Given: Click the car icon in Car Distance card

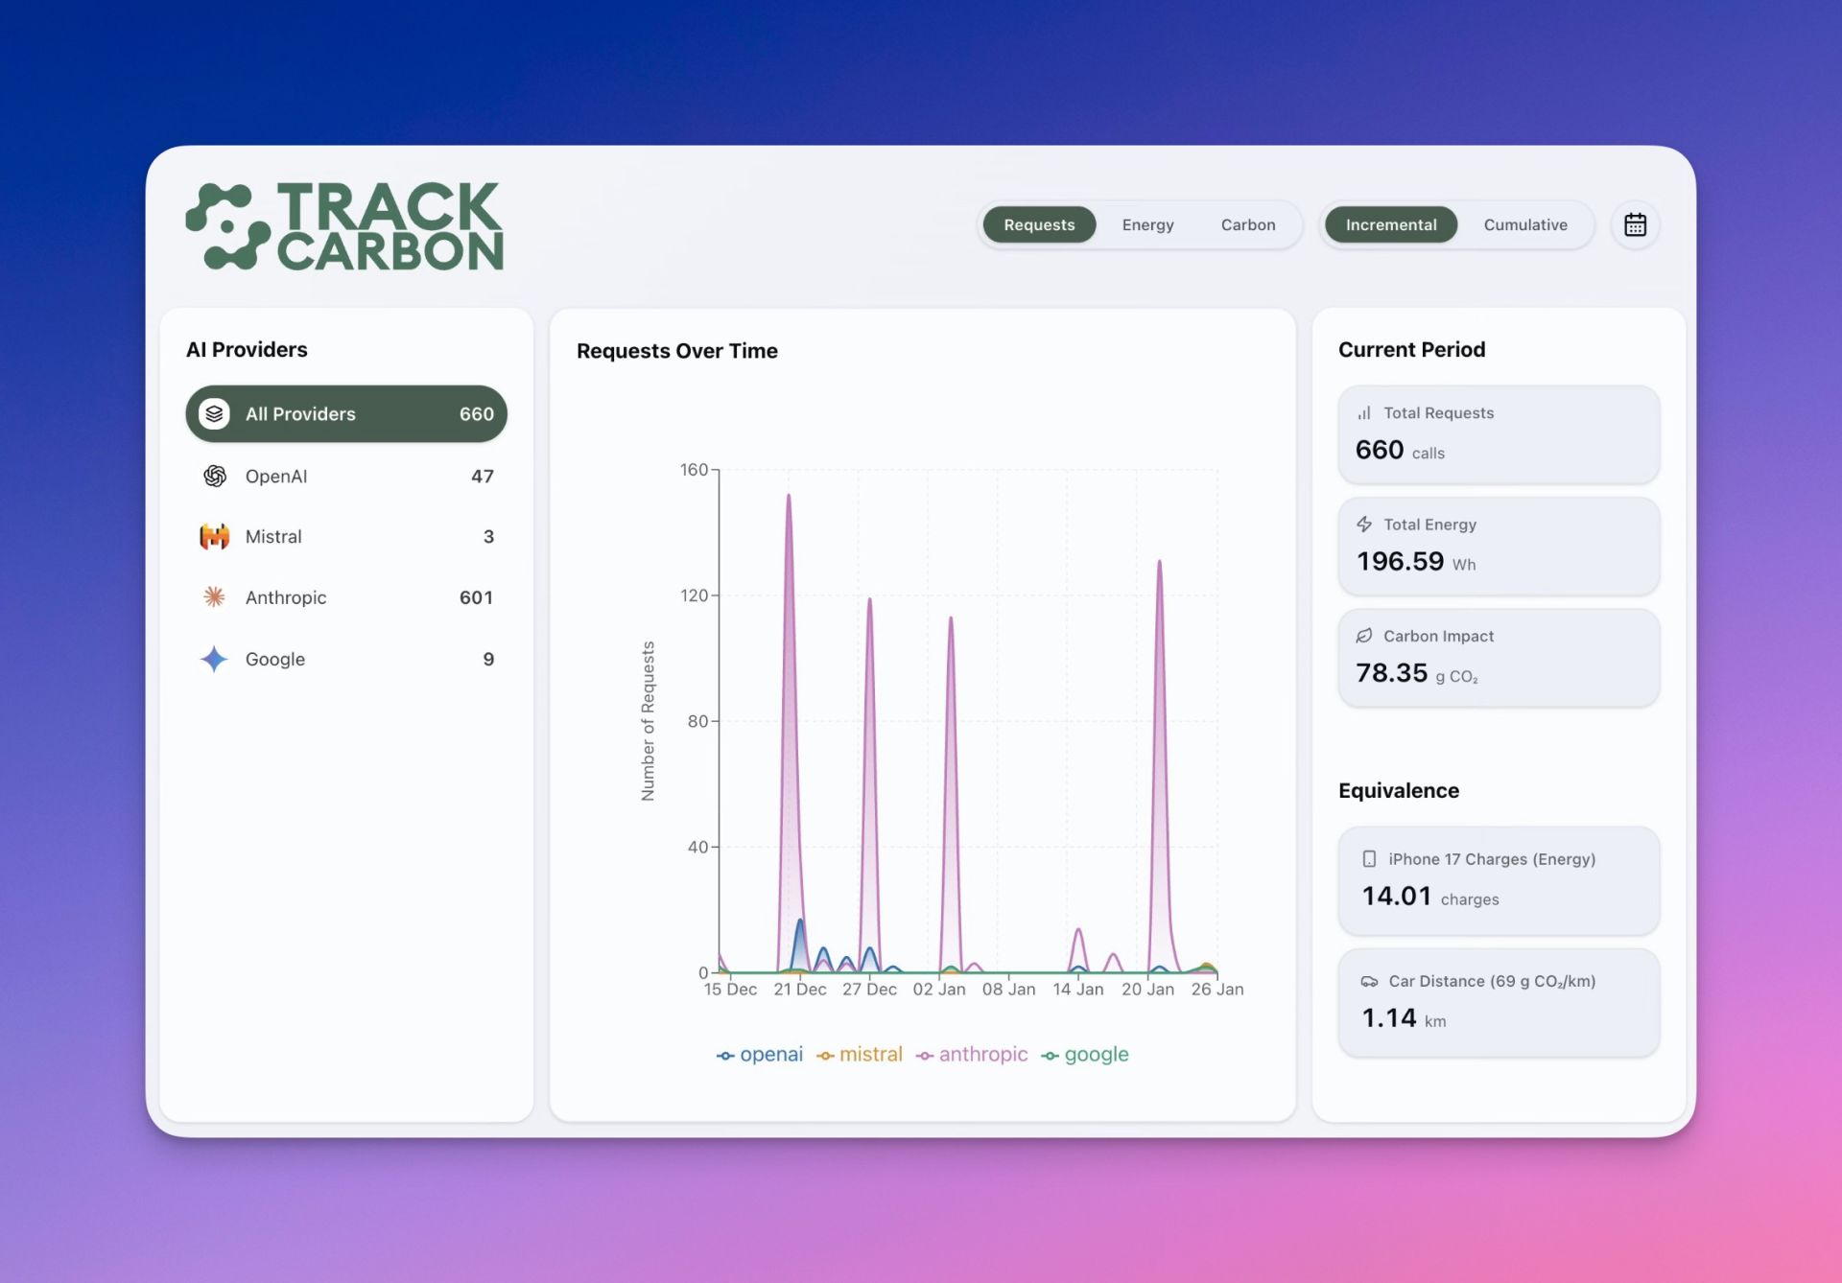Looking at the screenshot, I should (1369, 981).
